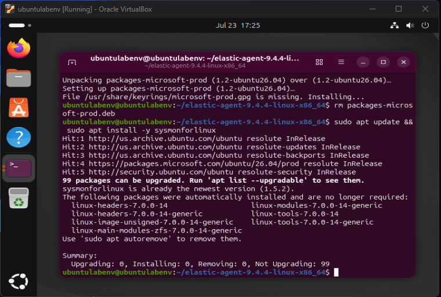Maximize the VirtualBox window
This screenshot has width=441, height=297.
click(399, 9)
